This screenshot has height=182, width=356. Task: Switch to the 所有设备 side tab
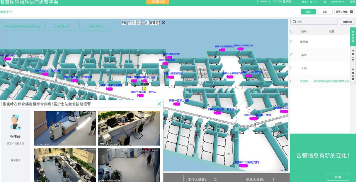[353, 74]
